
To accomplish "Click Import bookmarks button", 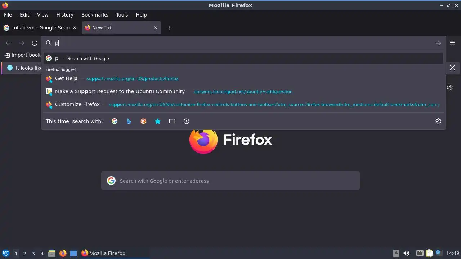I will [x=22, y=55].
